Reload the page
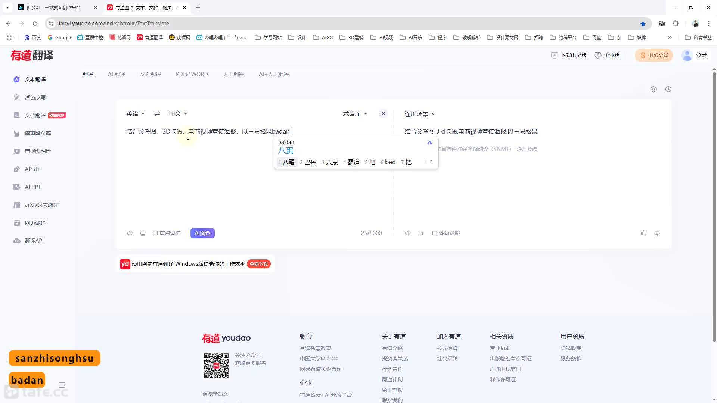 coord(35,24)
